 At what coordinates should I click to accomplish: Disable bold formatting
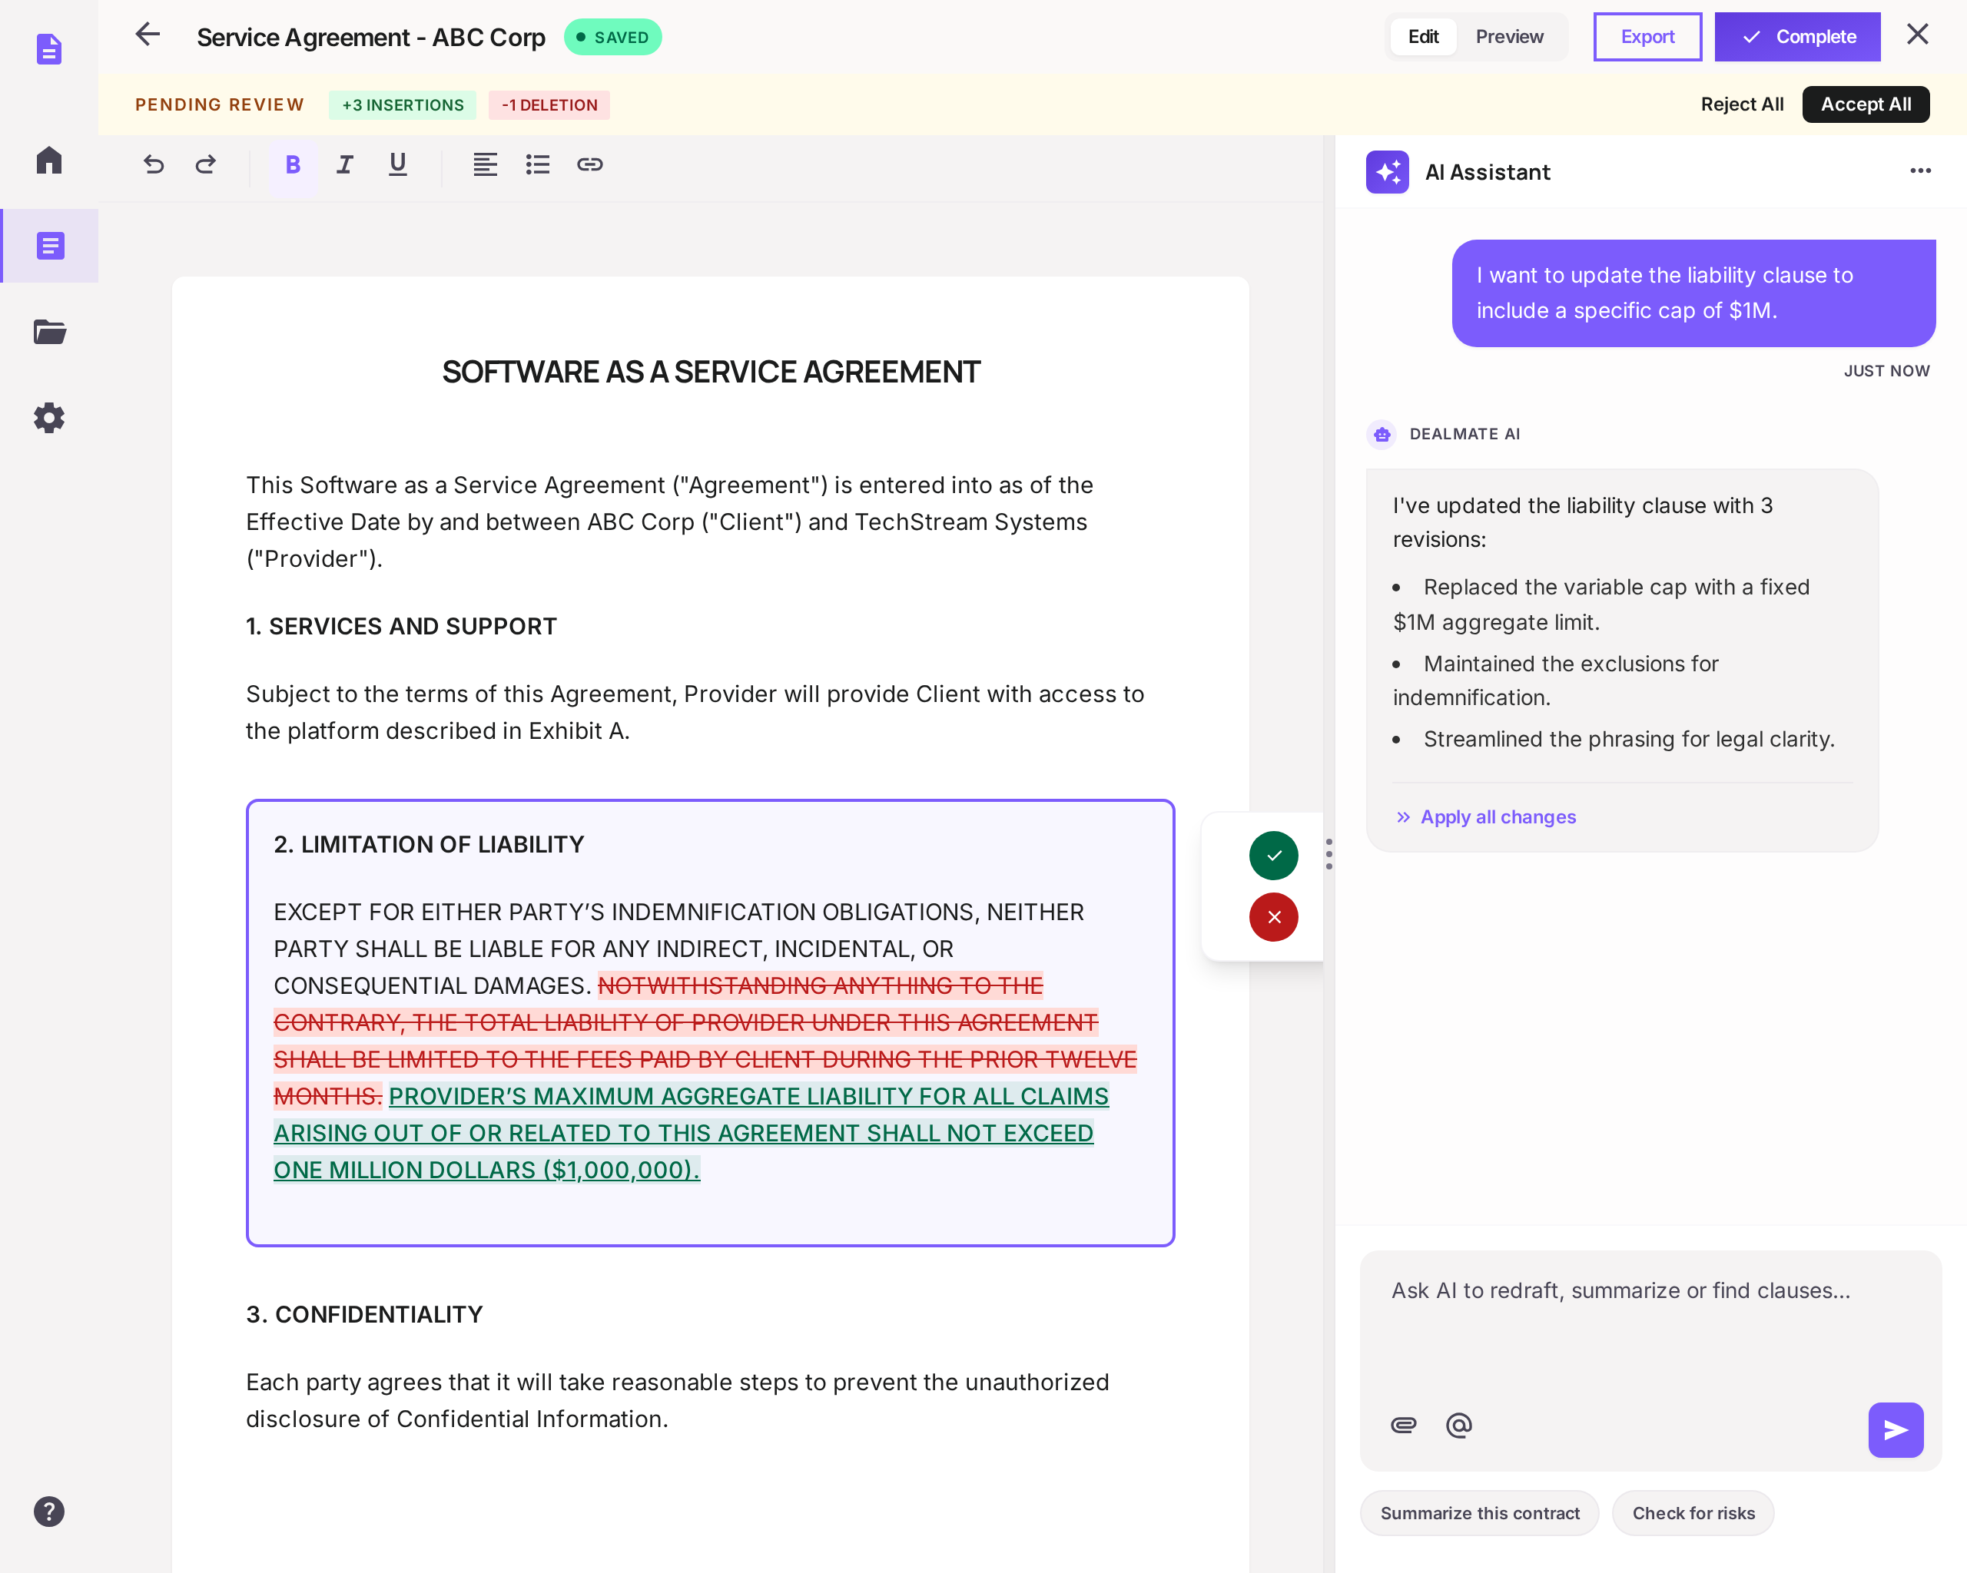pos(292,165)
